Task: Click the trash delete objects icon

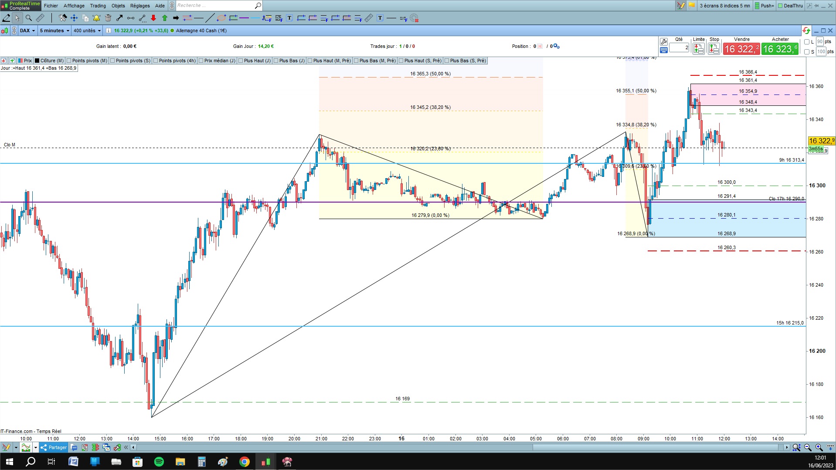Action: [x=108, y=18]
